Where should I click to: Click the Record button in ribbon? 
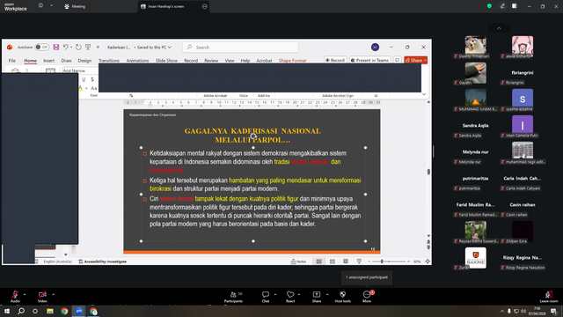tap(335, 60)
